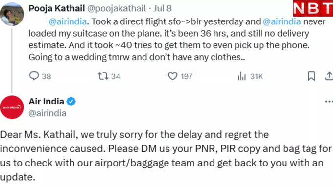Screen dimensions: 333x187
Task: Click the second @airindia mention before never
Action: click(x=282, y=21)
